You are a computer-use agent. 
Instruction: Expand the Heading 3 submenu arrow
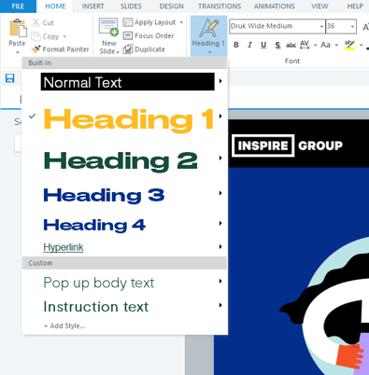[x=220, y=193]
